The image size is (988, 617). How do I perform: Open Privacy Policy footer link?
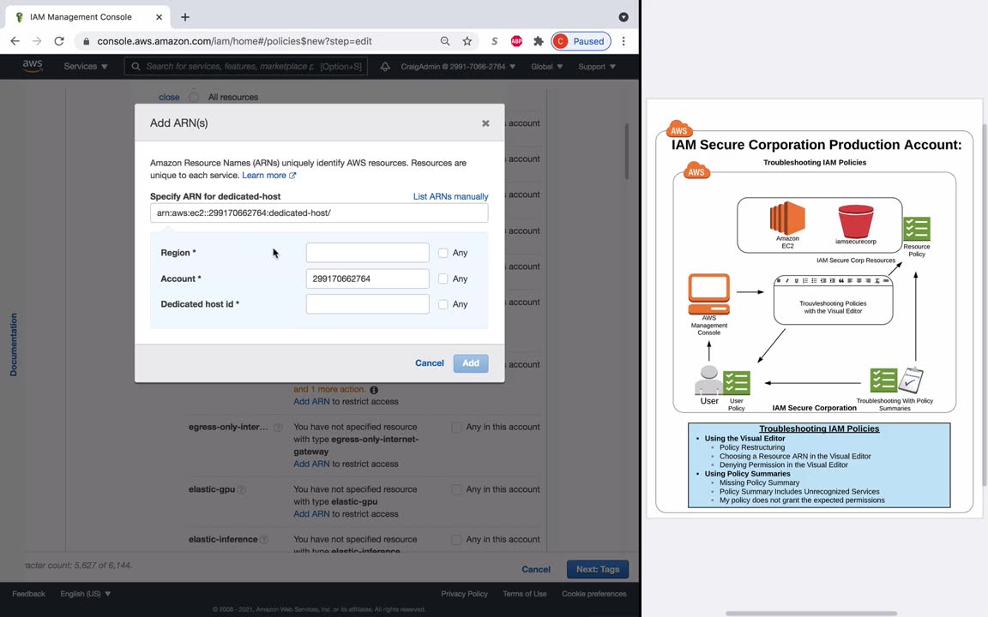pos(464,594)
